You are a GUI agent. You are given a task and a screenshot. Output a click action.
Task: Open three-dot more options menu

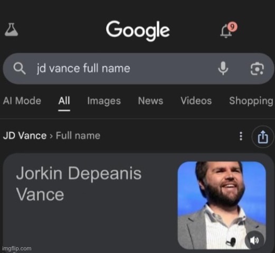(x=241, y=136)
